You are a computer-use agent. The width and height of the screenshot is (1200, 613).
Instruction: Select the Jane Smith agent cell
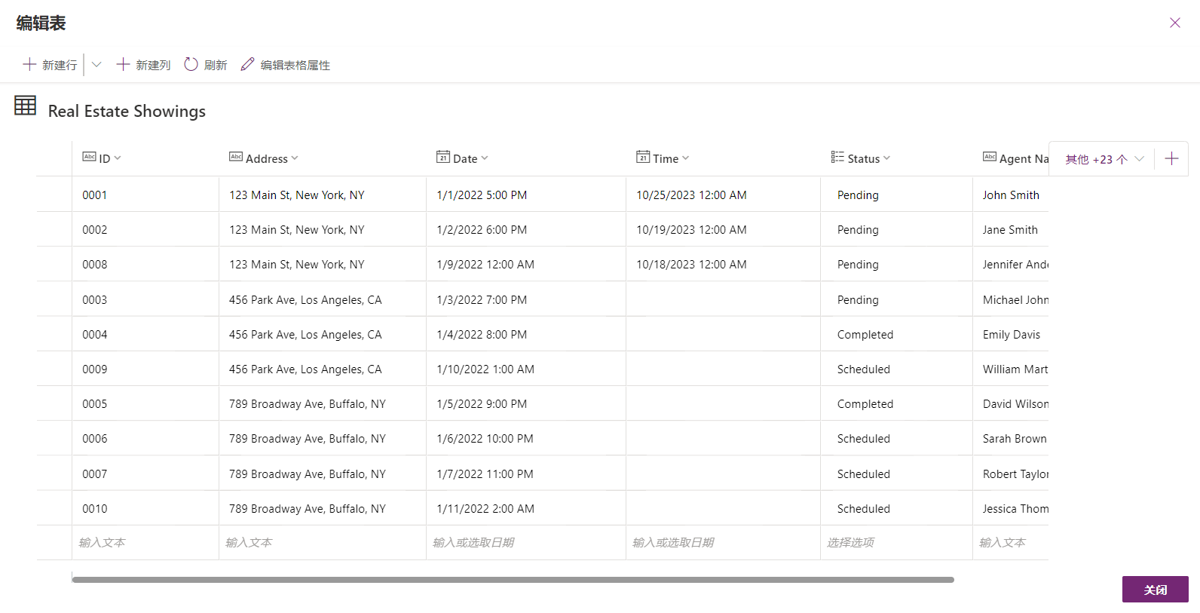coord(1011,229)
